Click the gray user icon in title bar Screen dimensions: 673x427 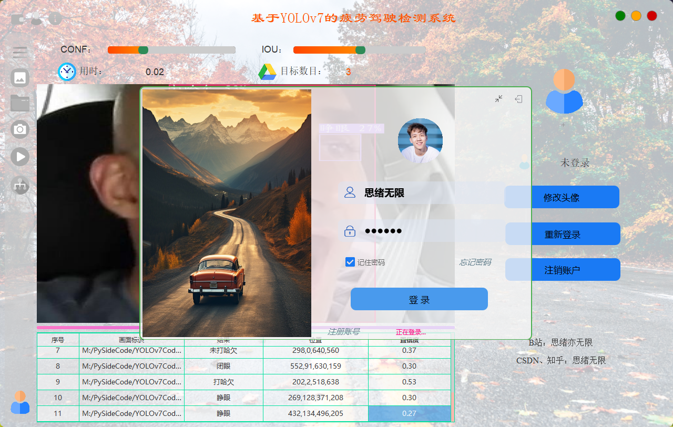(36, 19)
